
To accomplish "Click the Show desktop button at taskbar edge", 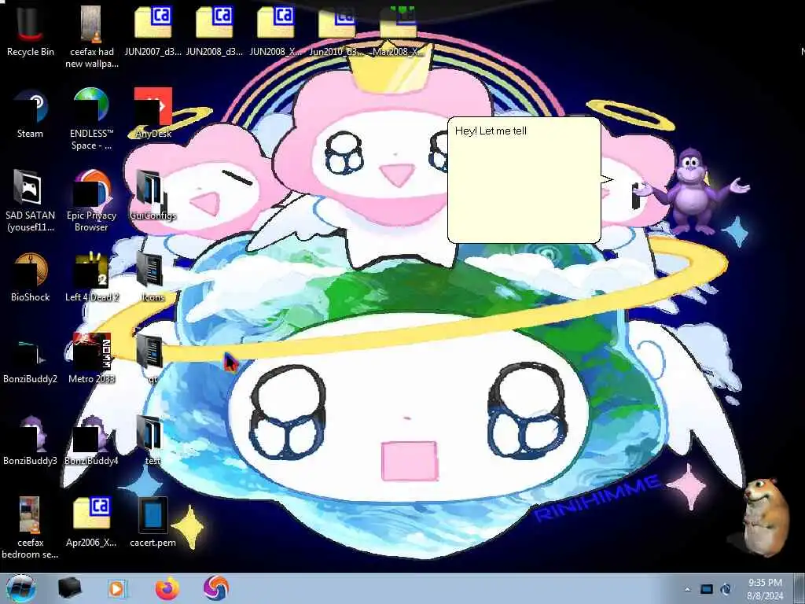I will (x=800, y=589).
